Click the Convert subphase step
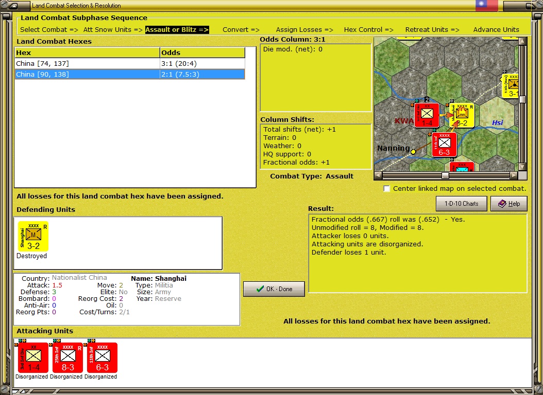 tap(241, 30)
